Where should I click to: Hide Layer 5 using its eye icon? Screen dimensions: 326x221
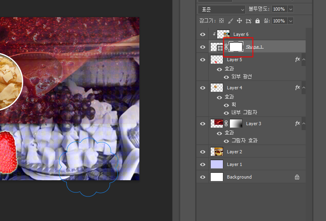click(203, 60)
